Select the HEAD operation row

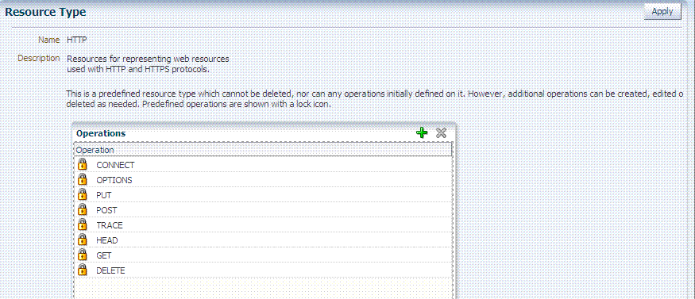pyautogui.click(x=263, y=240)
